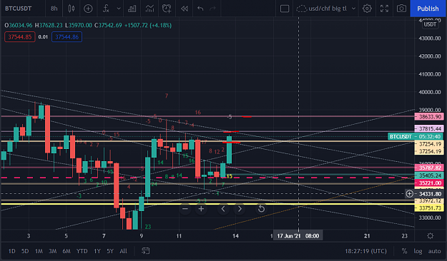The width and height of the screenshot is (447, 261).
Task: Open the go to date calendar icon
Action: (x=146, y=251)
